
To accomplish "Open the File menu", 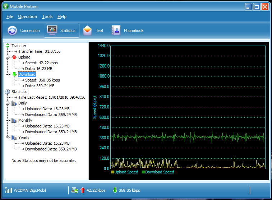I will [x=10, y=17].
